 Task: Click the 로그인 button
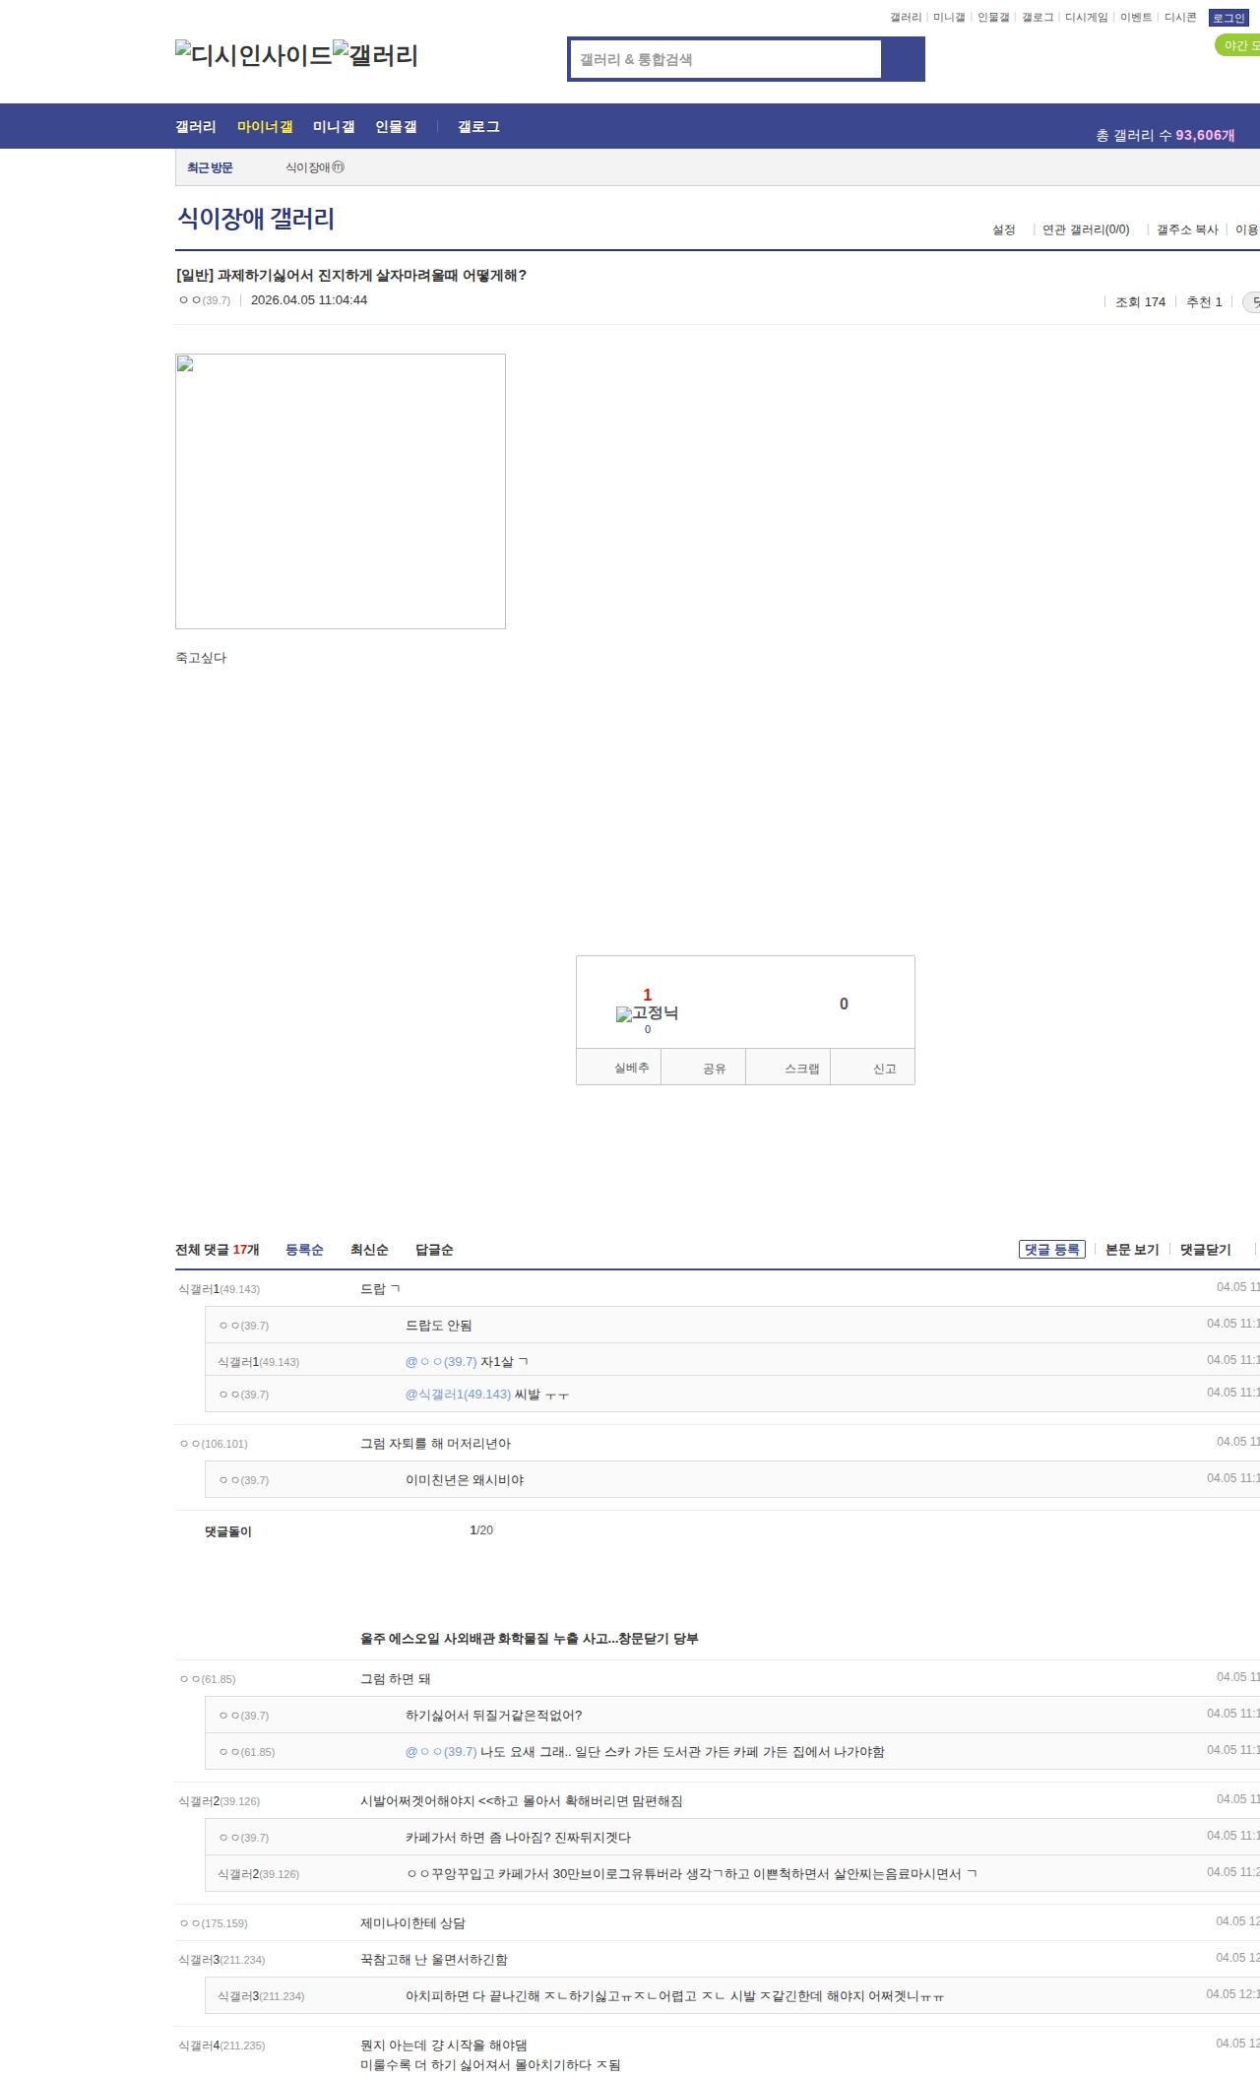tap(1228, 18)
